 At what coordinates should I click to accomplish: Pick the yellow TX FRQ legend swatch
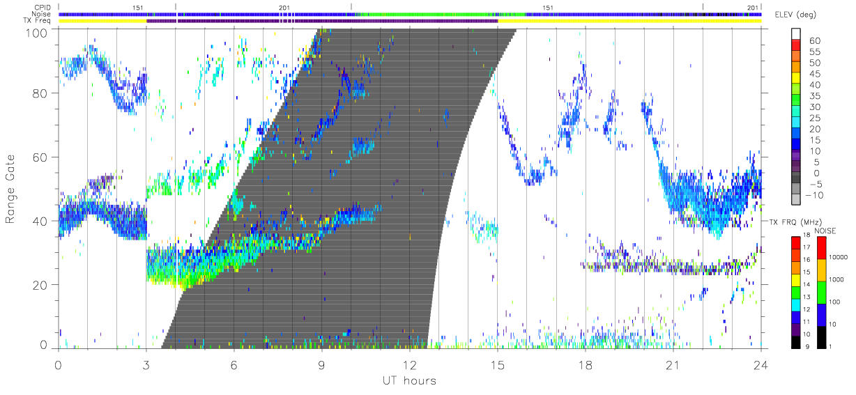[795, 280]
